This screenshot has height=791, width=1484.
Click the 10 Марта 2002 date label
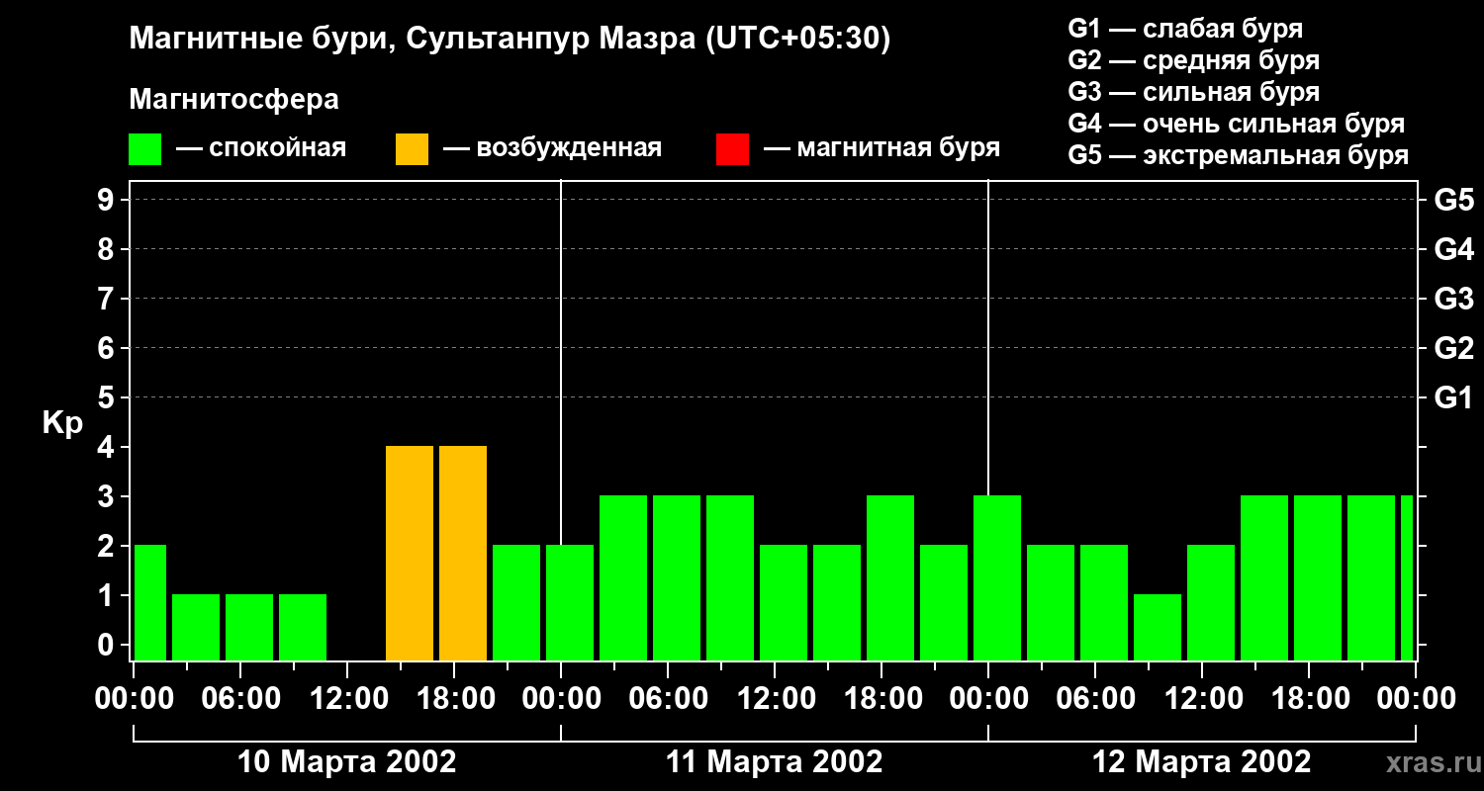click(347, 762)
